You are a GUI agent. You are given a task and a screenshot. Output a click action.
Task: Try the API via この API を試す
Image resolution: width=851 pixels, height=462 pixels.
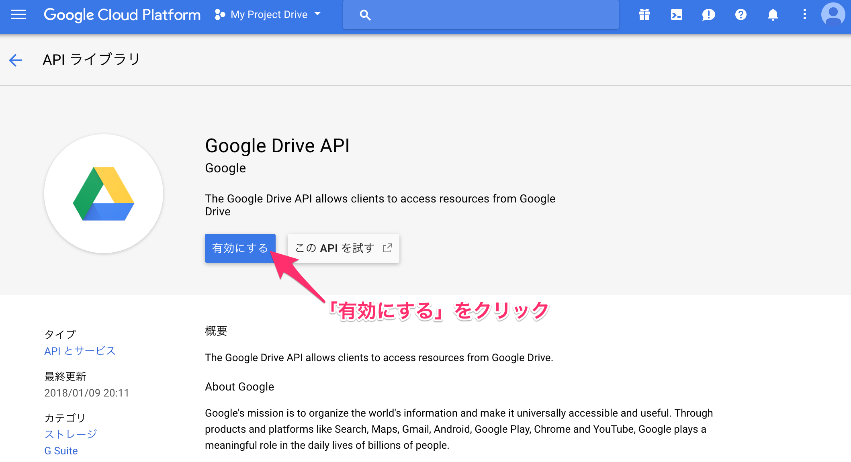(x=344, y=248)
